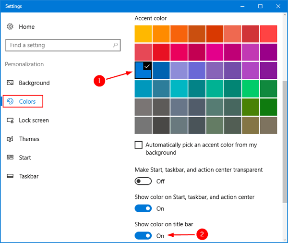Click the Colors palette icon

pos(10,101)
